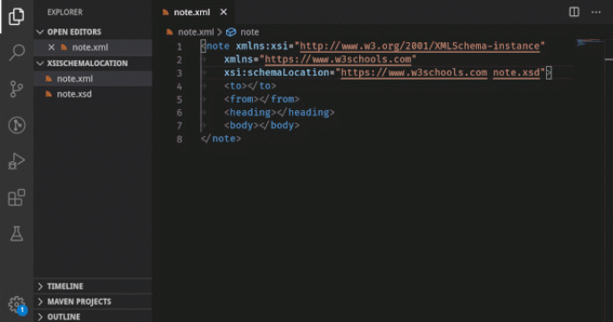The width and height of the screenshot is (613, 322).
Task: Click the EXPLORER panel title
Action: (65, 13)
